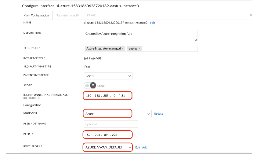257x155 pixels.
Task: Remove the eastus tag
Action: click(139, 49)
